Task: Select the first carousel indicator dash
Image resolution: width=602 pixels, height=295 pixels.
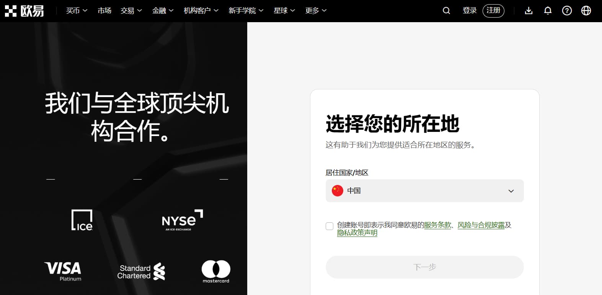Action: click(51, 179)
